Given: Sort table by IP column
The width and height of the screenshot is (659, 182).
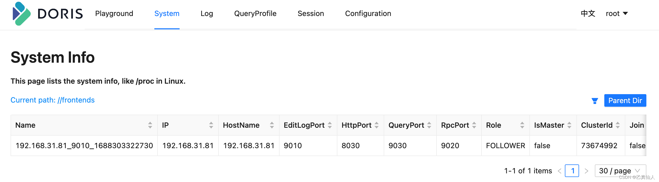Looking at the screenshot, I should 211,125.
